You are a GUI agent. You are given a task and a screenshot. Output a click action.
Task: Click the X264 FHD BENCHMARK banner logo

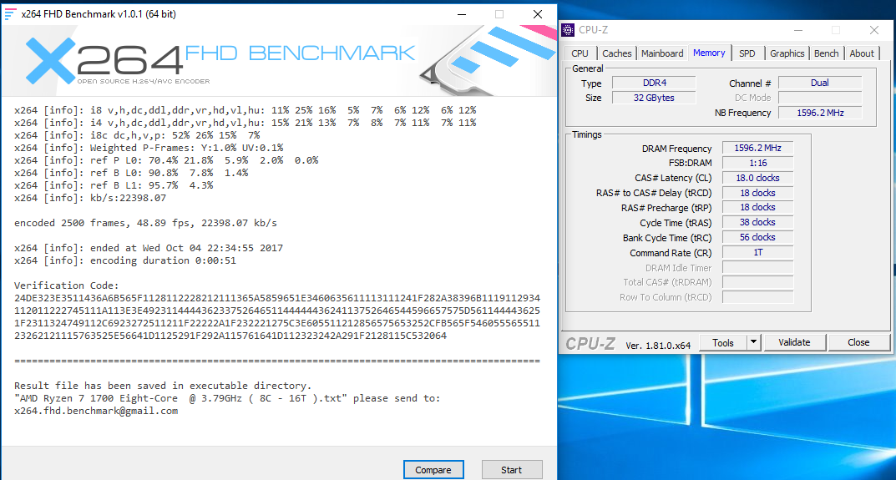click(220, 60)
